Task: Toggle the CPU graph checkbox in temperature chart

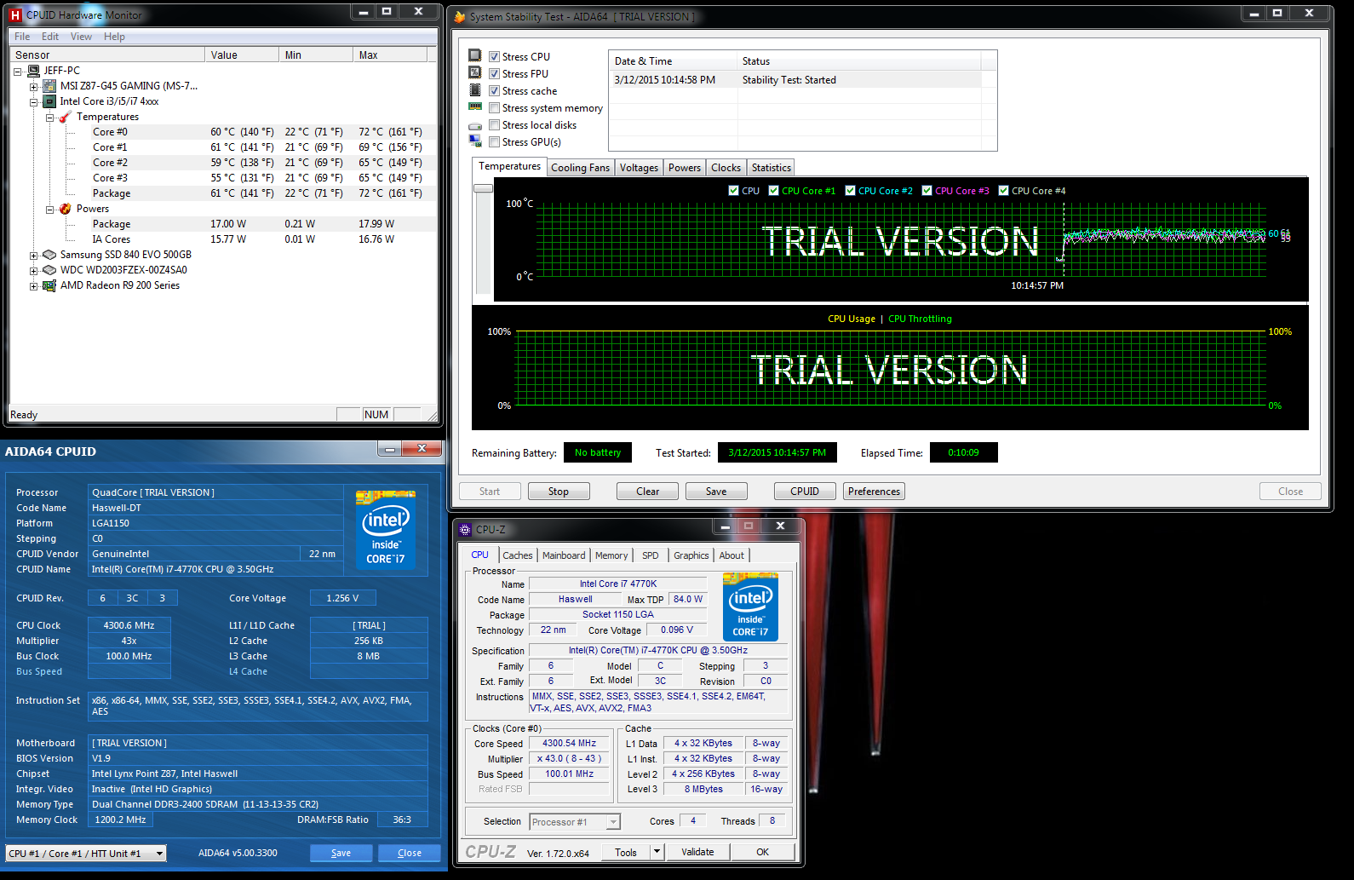Action: coord(733,190)
